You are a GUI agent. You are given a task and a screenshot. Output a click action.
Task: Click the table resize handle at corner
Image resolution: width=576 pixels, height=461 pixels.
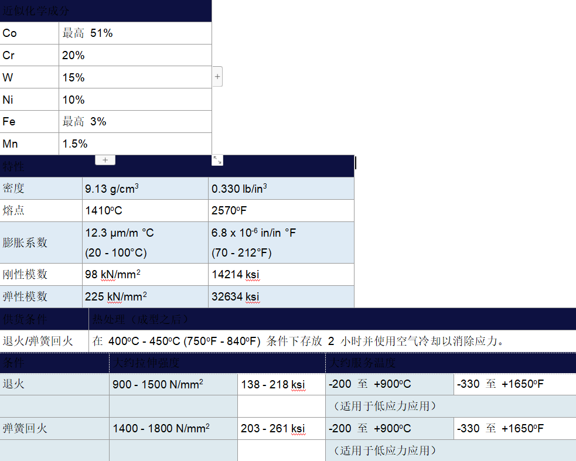217,160
